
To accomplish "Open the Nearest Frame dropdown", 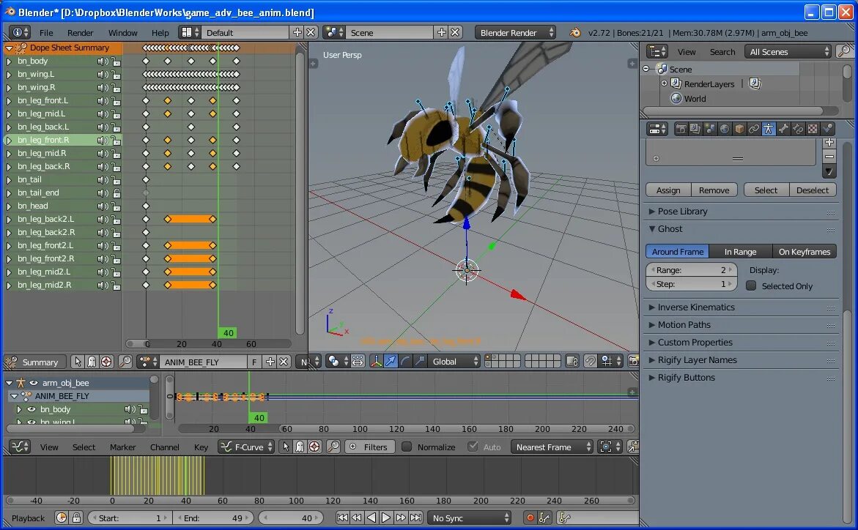I will click(552, 447).
